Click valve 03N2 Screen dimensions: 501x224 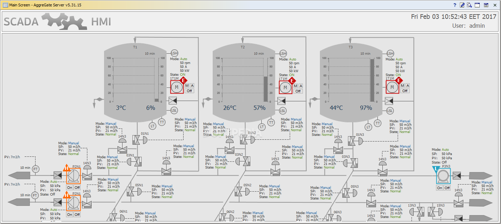243,161
